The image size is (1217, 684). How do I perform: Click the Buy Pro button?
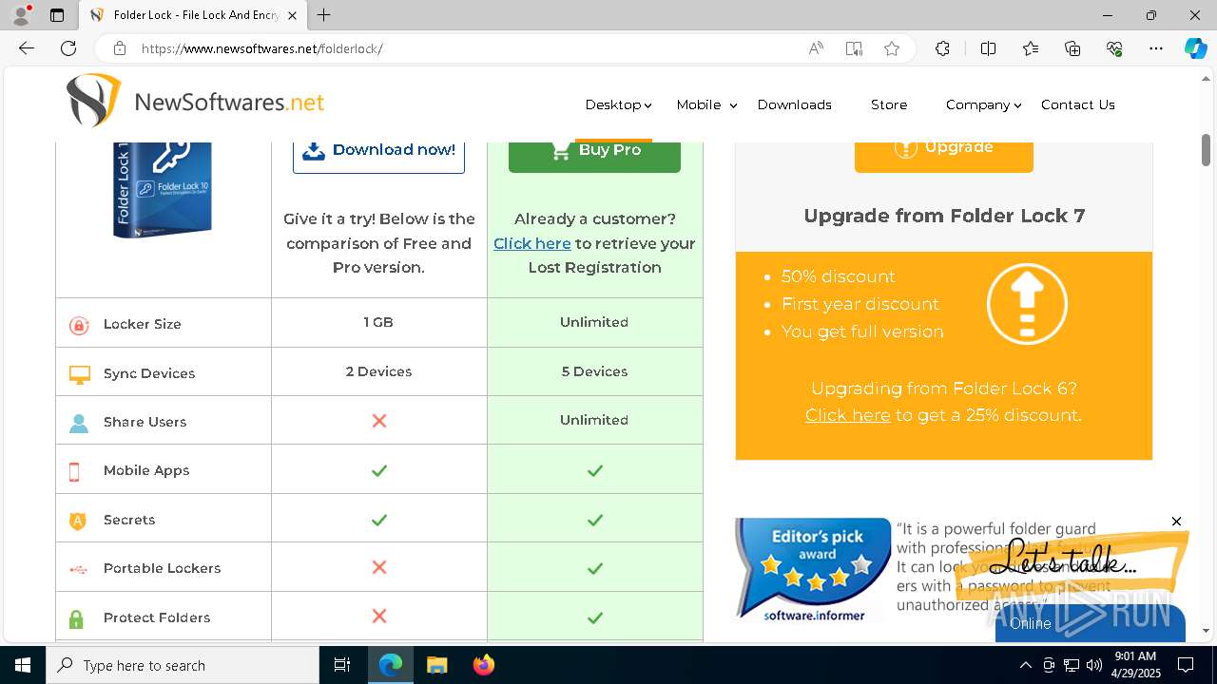[594, 156]
